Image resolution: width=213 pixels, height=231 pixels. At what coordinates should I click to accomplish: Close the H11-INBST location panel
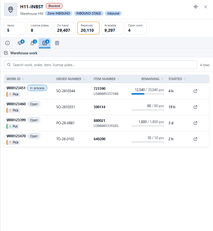tap(206, 7)
